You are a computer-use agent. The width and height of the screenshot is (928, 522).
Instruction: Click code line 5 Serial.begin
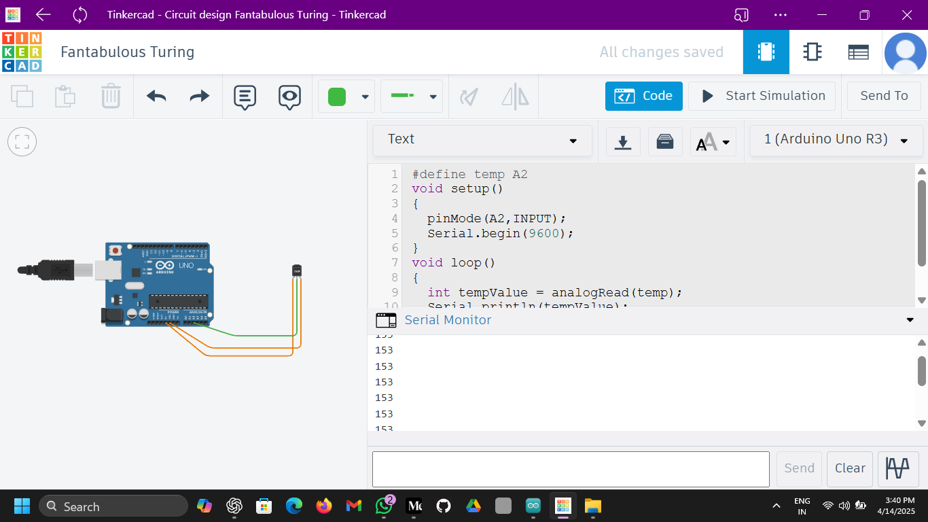(x=501, y=233)
